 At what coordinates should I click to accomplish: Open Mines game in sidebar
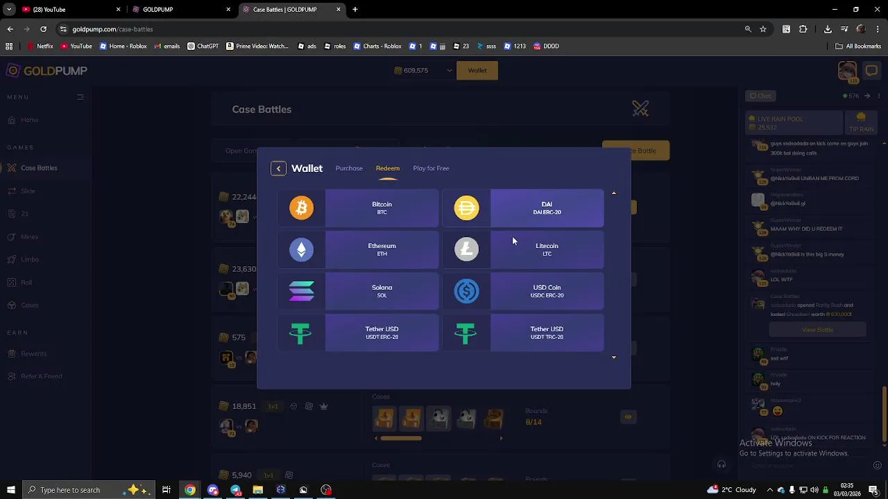[x=29, y=237]
